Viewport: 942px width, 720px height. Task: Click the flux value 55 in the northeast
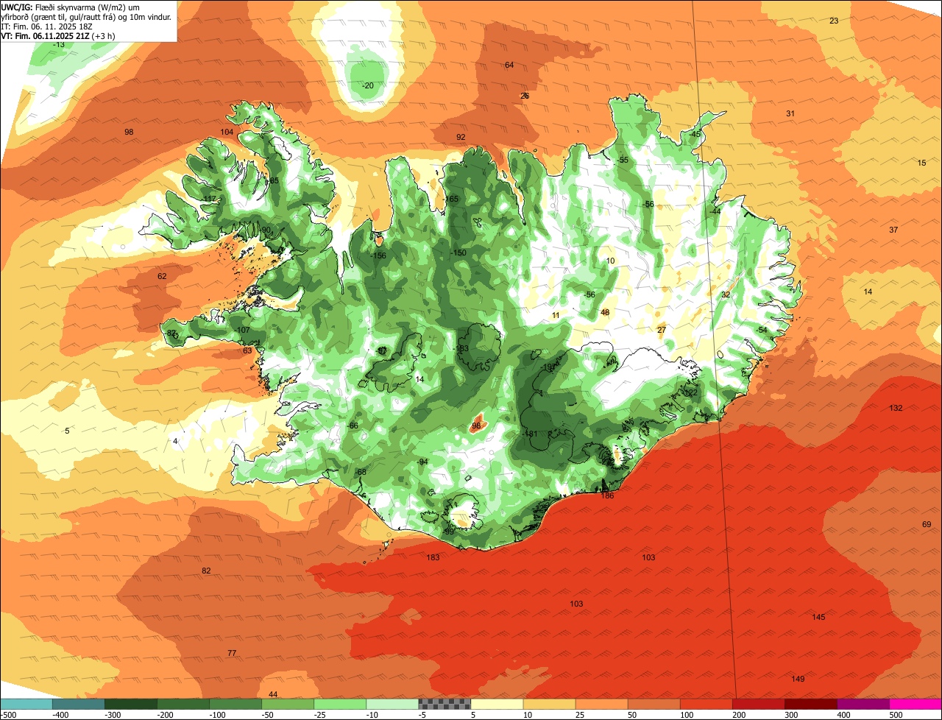click(x=623, y=160)
